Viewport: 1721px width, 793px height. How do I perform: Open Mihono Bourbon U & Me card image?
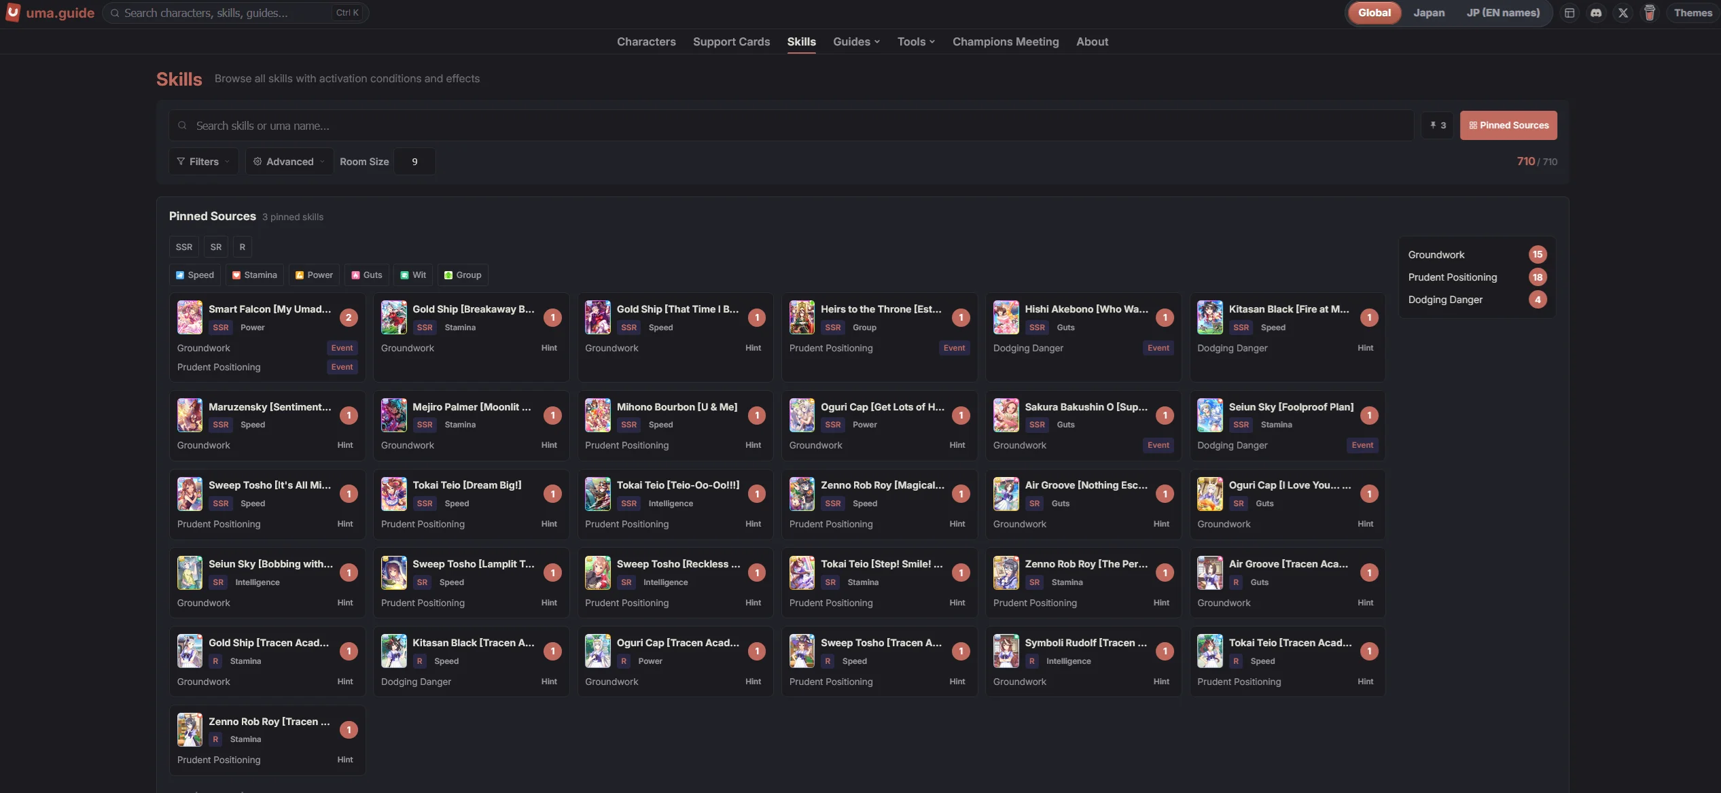pyautogui.click(x=597, y=415)
